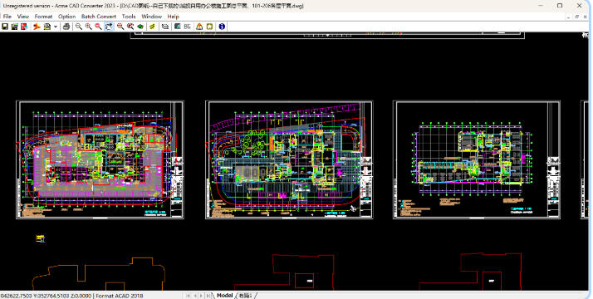Click the blue info About icon

[x=222, y=27]
